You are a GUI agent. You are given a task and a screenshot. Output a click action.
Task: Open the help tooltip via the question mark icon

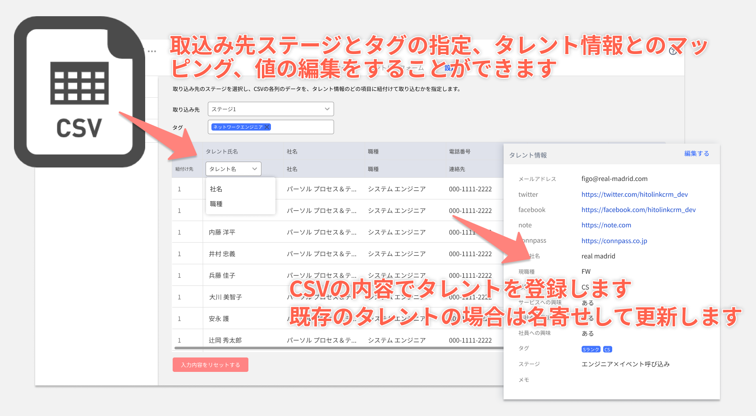click(673, 51)
